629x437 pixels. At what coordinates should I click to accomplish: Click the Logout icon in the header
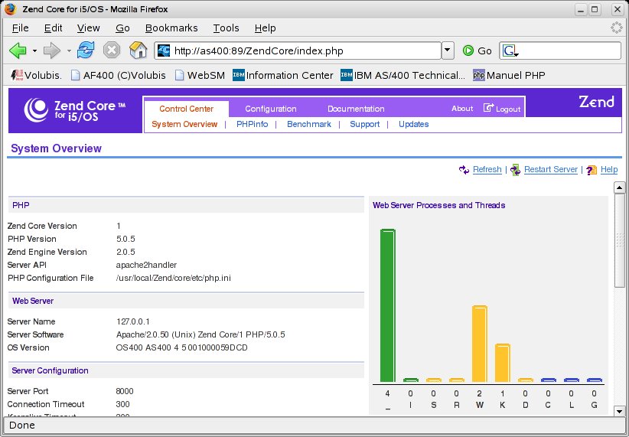(x=488, y=108)
